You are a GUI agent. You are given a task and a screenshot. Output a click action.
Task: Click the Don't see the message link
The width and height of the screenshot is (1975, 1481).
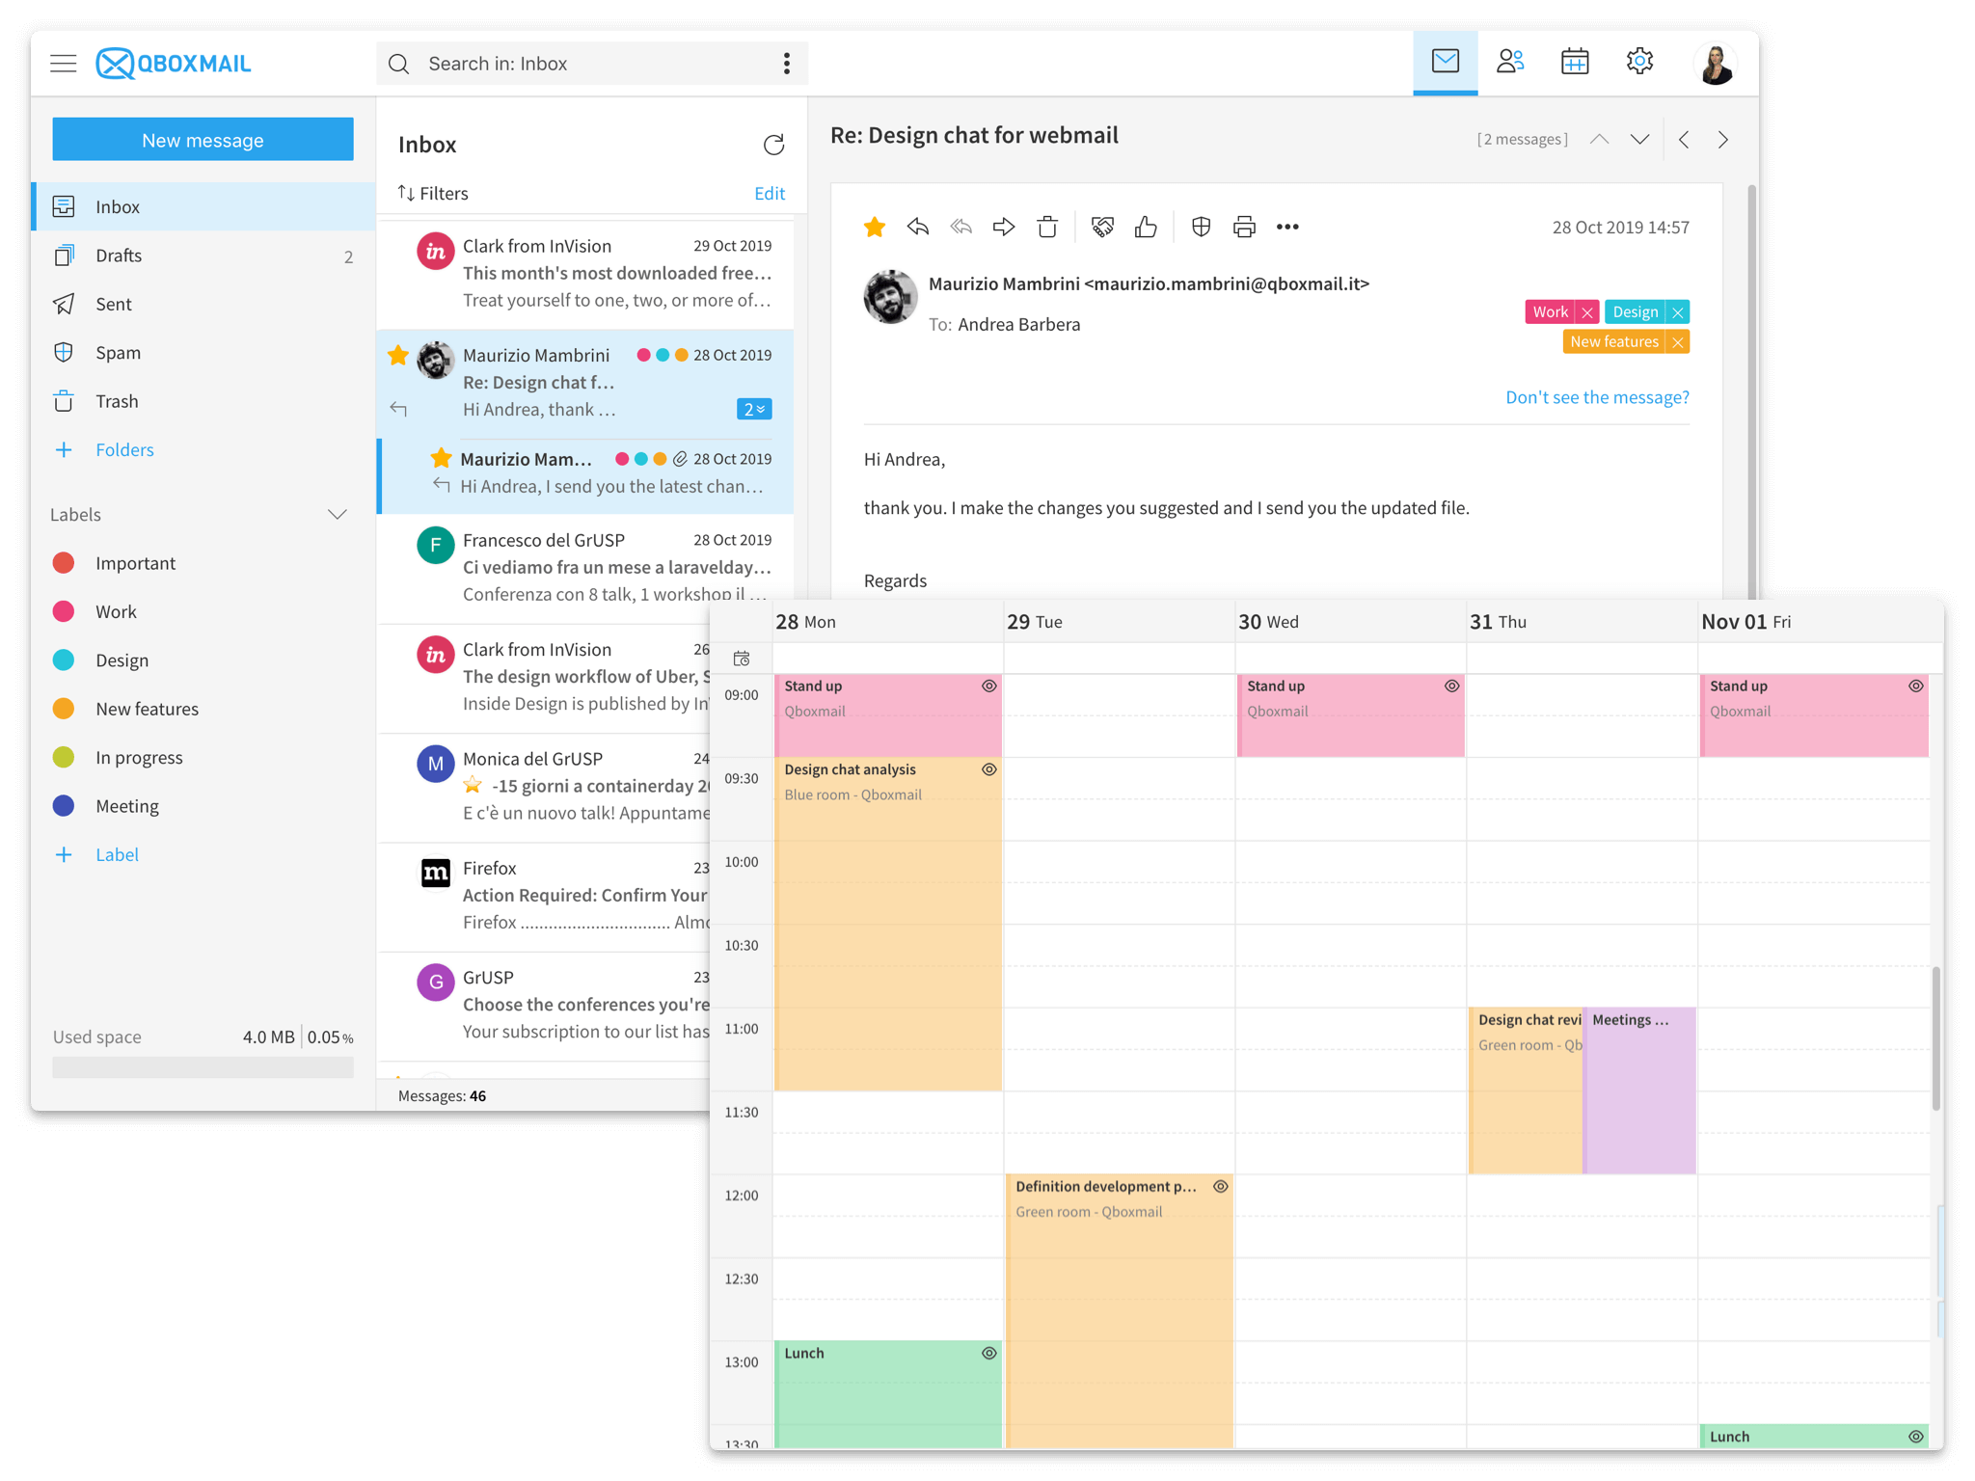1597,397
